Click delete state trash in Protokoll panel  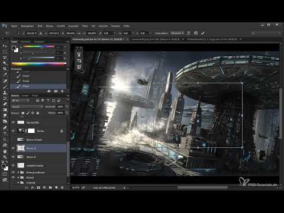pyautogui.click(x=62, y=91)
